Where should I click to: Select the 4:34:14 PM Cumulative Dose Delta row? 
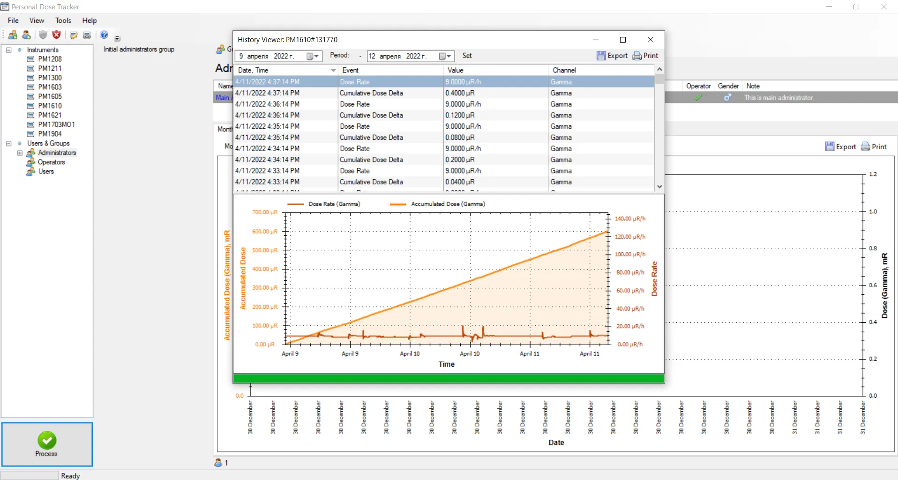click(x=444, y=160)
